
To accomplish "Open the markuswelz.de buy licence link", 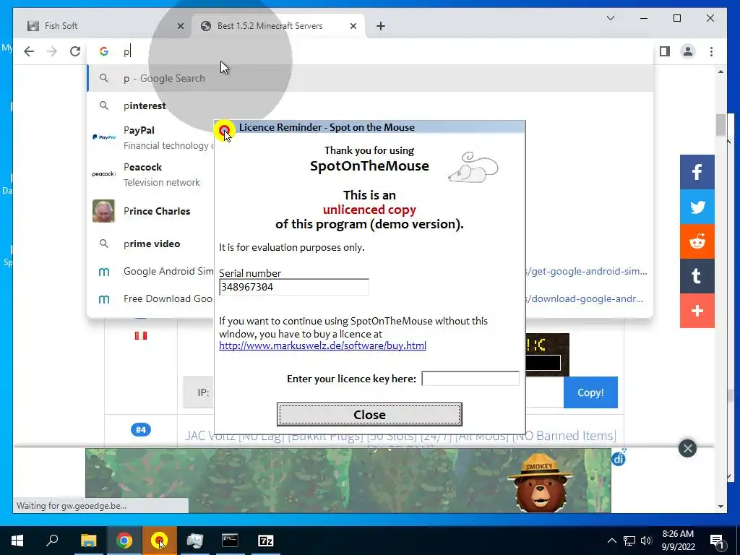I will point(322,345).
